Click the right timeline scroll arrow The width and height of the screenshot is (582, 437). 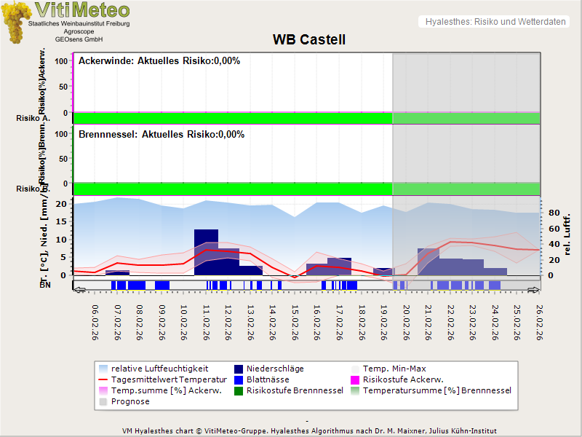(535, 289)
